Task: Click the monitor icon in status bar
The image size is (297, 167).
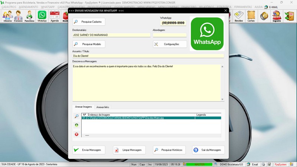Action: [x=269, y=164]
